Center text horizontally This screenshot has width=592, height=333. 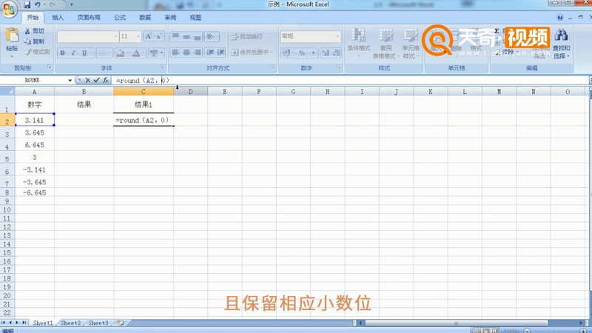pyautogui.click(x=186, y=53)
